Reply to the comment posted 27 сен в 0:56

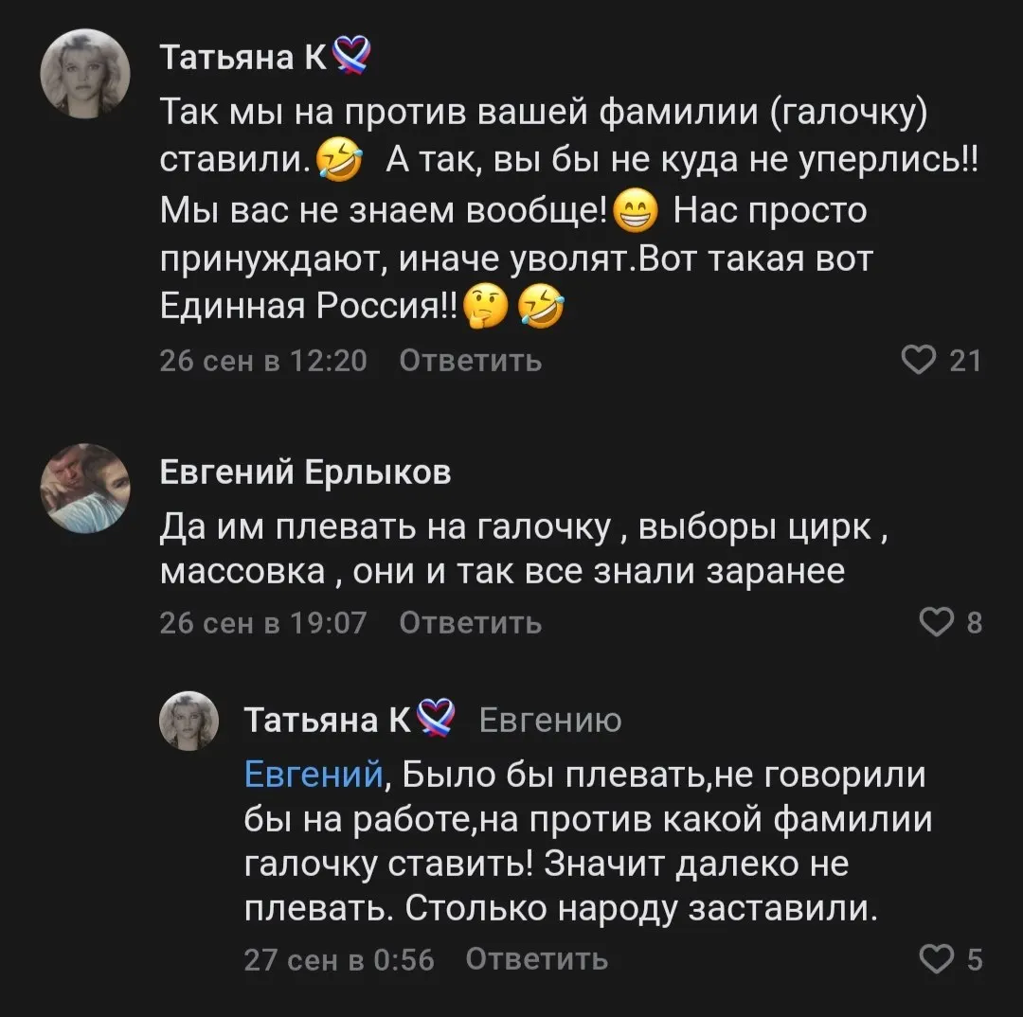coord(537,959)
